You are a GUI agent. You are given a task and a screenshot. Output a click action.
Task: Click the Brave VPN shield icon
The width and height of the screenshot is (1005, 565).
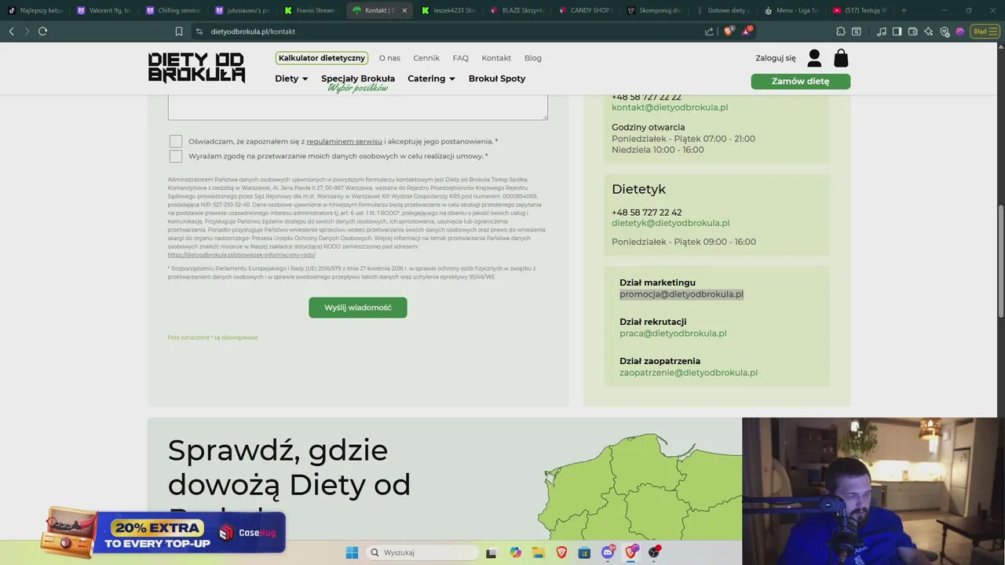tap(944, 31)
